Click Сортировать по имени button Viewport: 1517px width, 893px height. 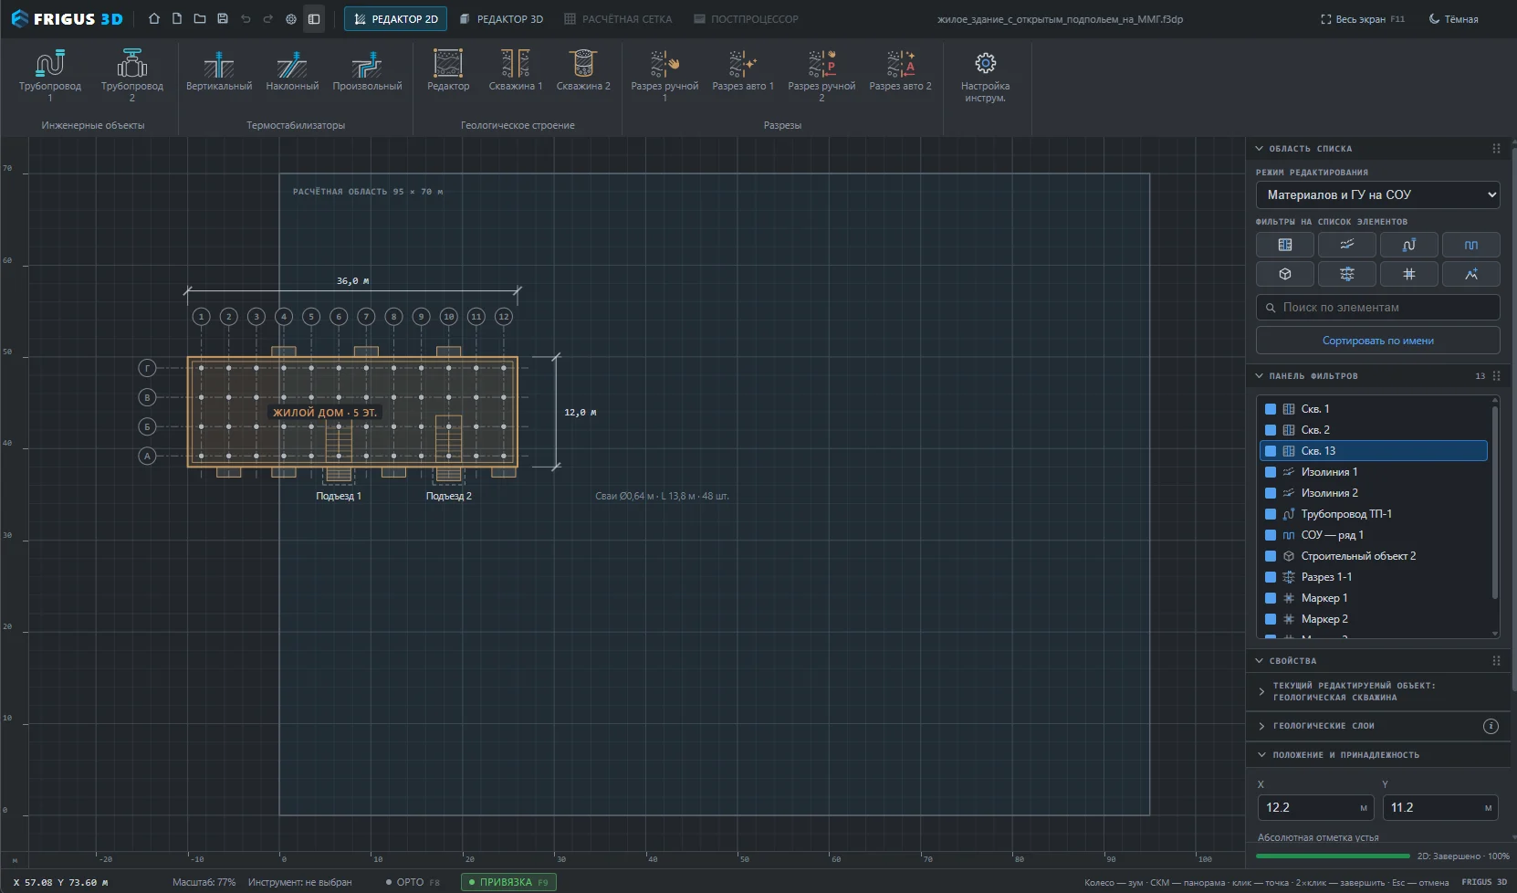pos(1378,341)
